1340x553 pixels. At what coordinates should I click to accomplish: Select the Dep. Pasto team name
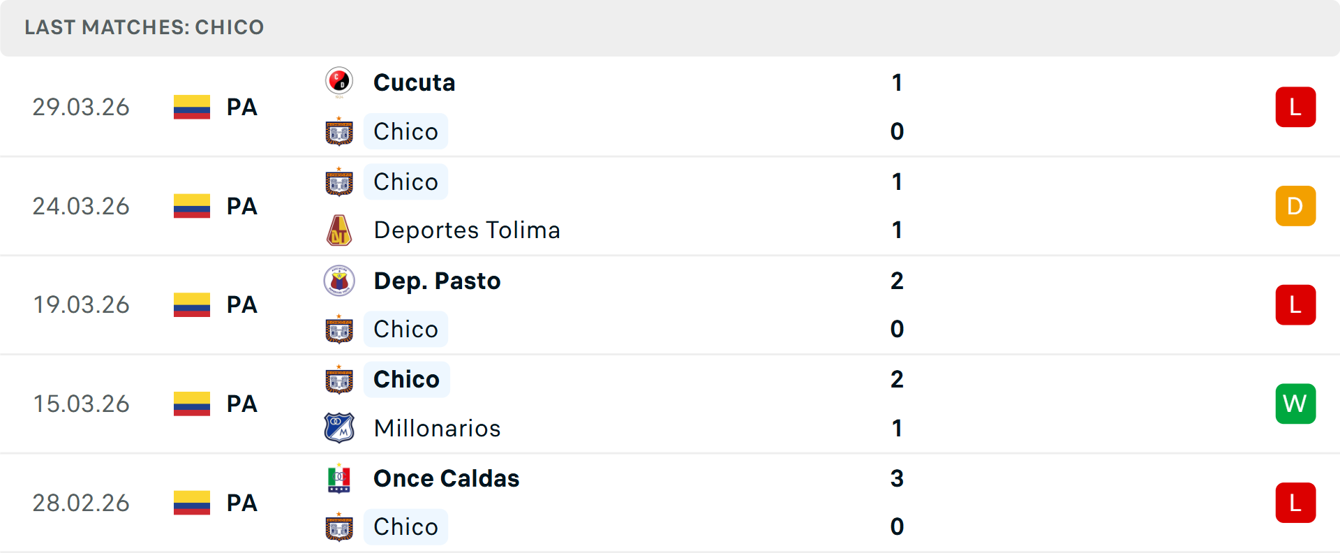(x=437, y=281)
